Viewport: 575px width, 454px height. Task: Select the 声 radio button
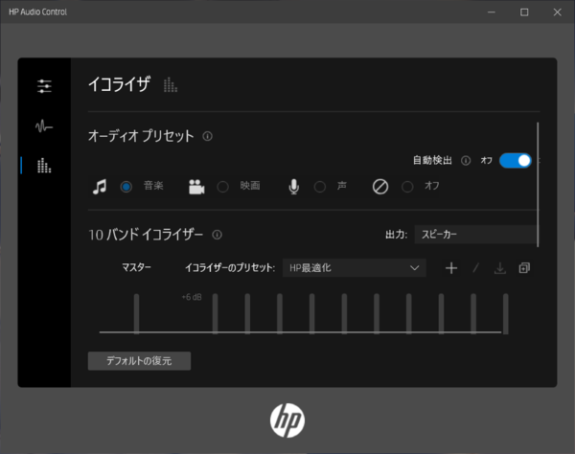point(320,187)
